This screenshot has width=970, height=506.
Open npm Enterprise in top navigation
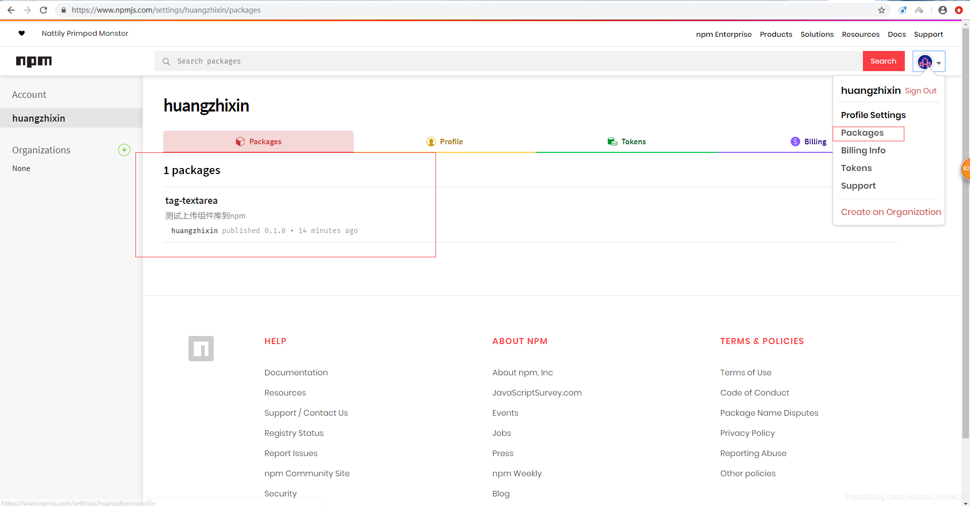(723, 34)
